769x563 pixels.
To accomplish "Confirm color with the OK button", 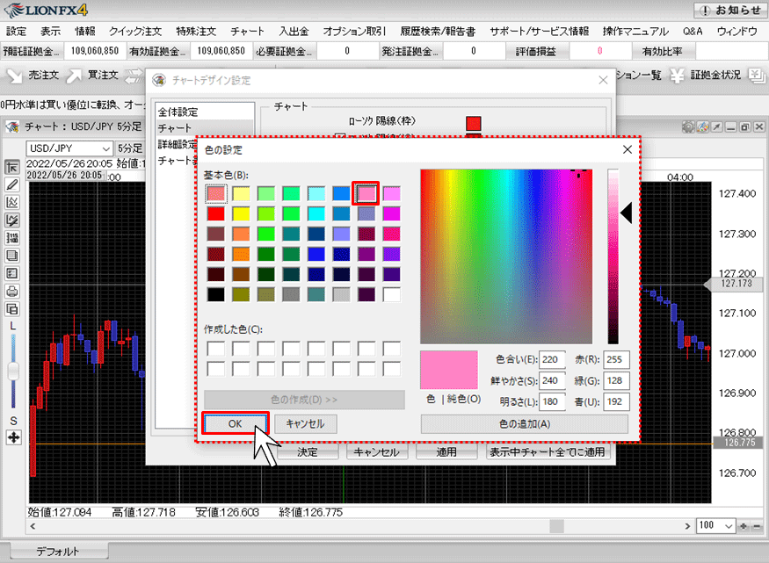I will click(x=235, y=424).
